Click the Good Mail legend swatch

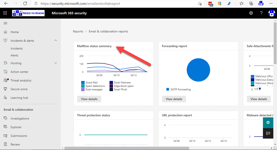point(83,82)
